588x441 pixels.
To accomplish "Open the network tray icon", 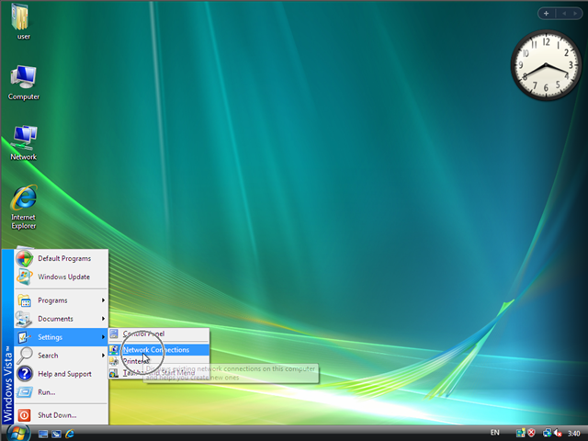I will tap(547, 433).
